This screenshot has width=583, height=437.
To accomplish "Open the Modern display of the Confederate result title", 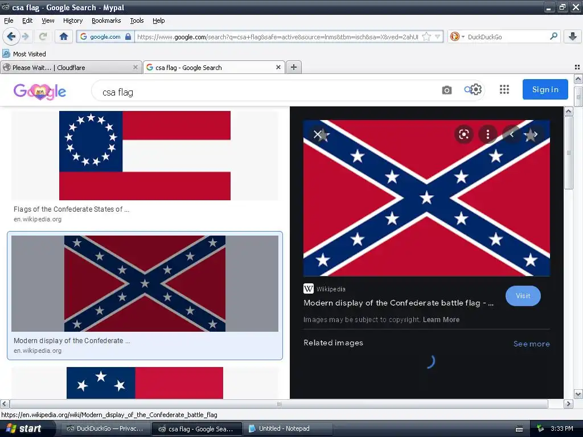I will click(72, 341).
